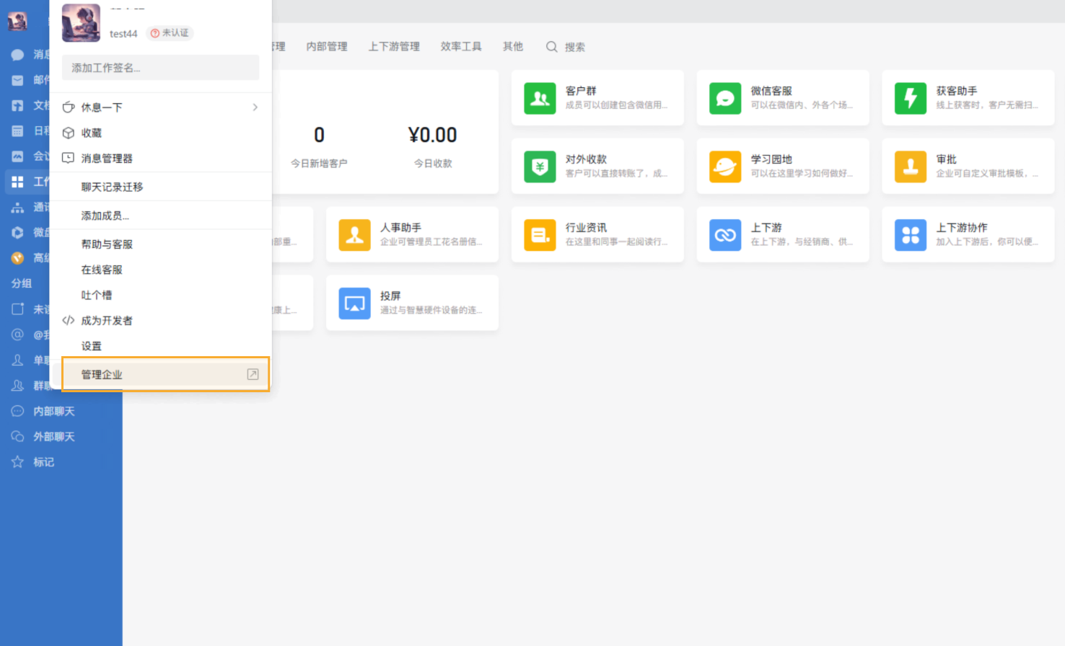Open 邮件 from the left sidebar
Screen dimensions: 1065x646
tap(18, 79)
